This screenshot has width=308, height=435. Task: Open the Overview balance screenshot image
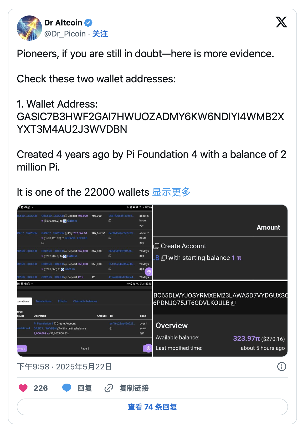(220, 319)
